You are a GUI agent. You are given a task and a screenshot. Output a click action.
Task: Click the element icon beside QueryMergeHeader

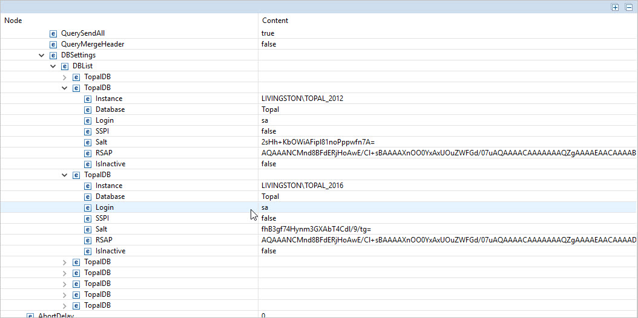(x=53, y=44)
